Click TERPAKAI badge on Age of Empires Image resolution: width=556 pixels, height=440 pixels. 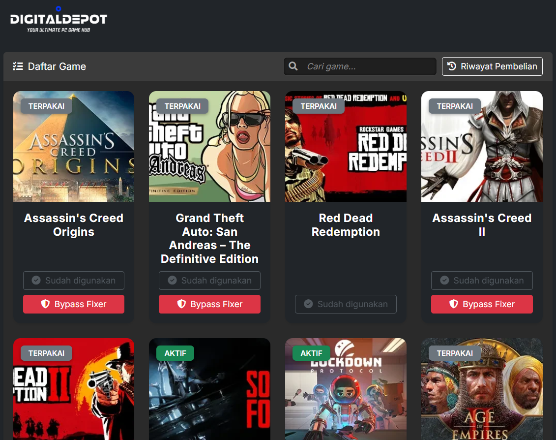[x=455, y=353]
